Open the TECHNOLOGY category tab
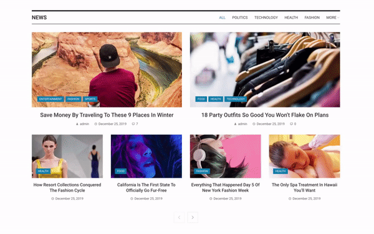This screenshot has height=234, width=374. (266, 17)
